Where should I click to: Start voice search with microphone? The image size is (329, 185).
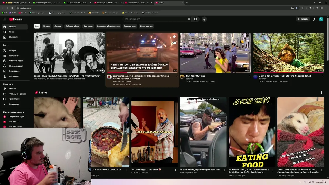pos(204,19)
